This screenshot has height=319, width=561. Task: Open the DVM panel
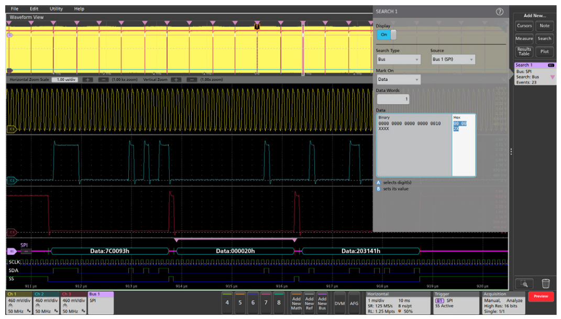tap(339, 303)
